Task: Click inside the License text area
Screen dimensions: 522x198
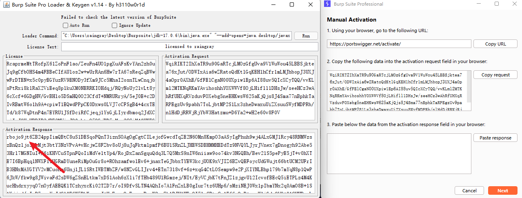Action: pos(81,90)
